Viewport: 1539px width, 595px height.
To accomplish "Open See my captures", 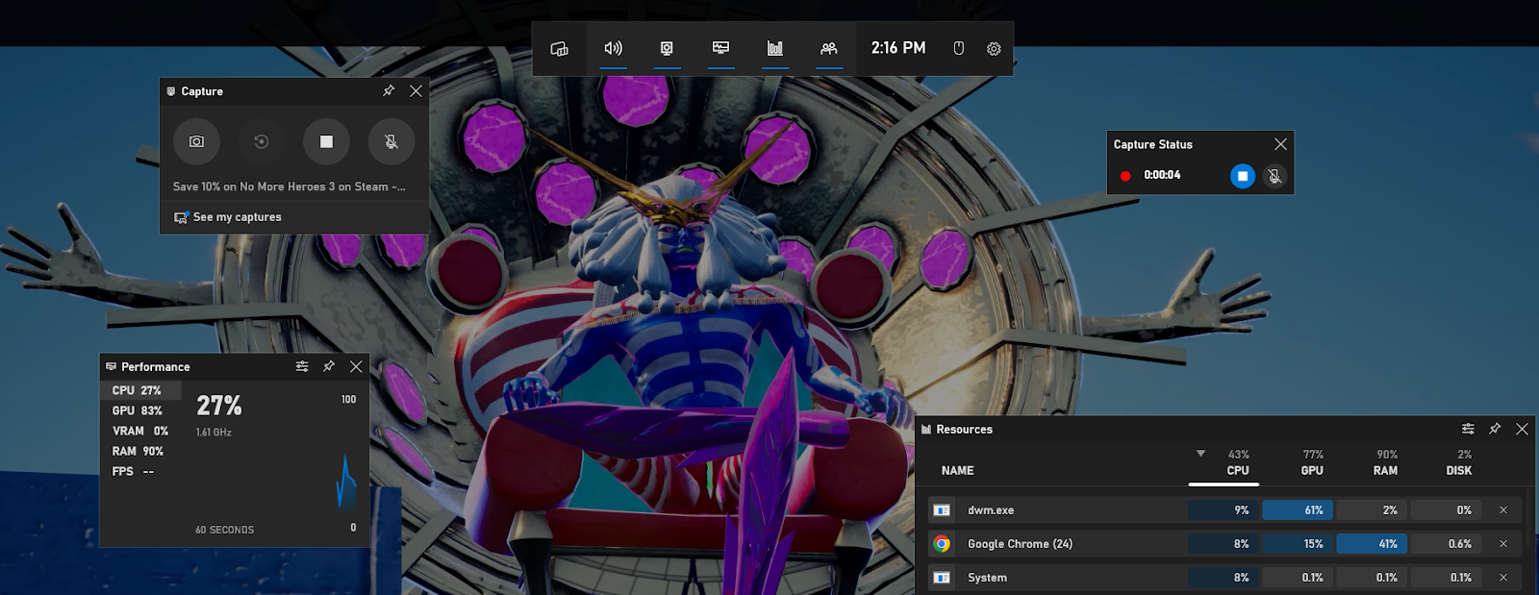I will click(228, 217).
